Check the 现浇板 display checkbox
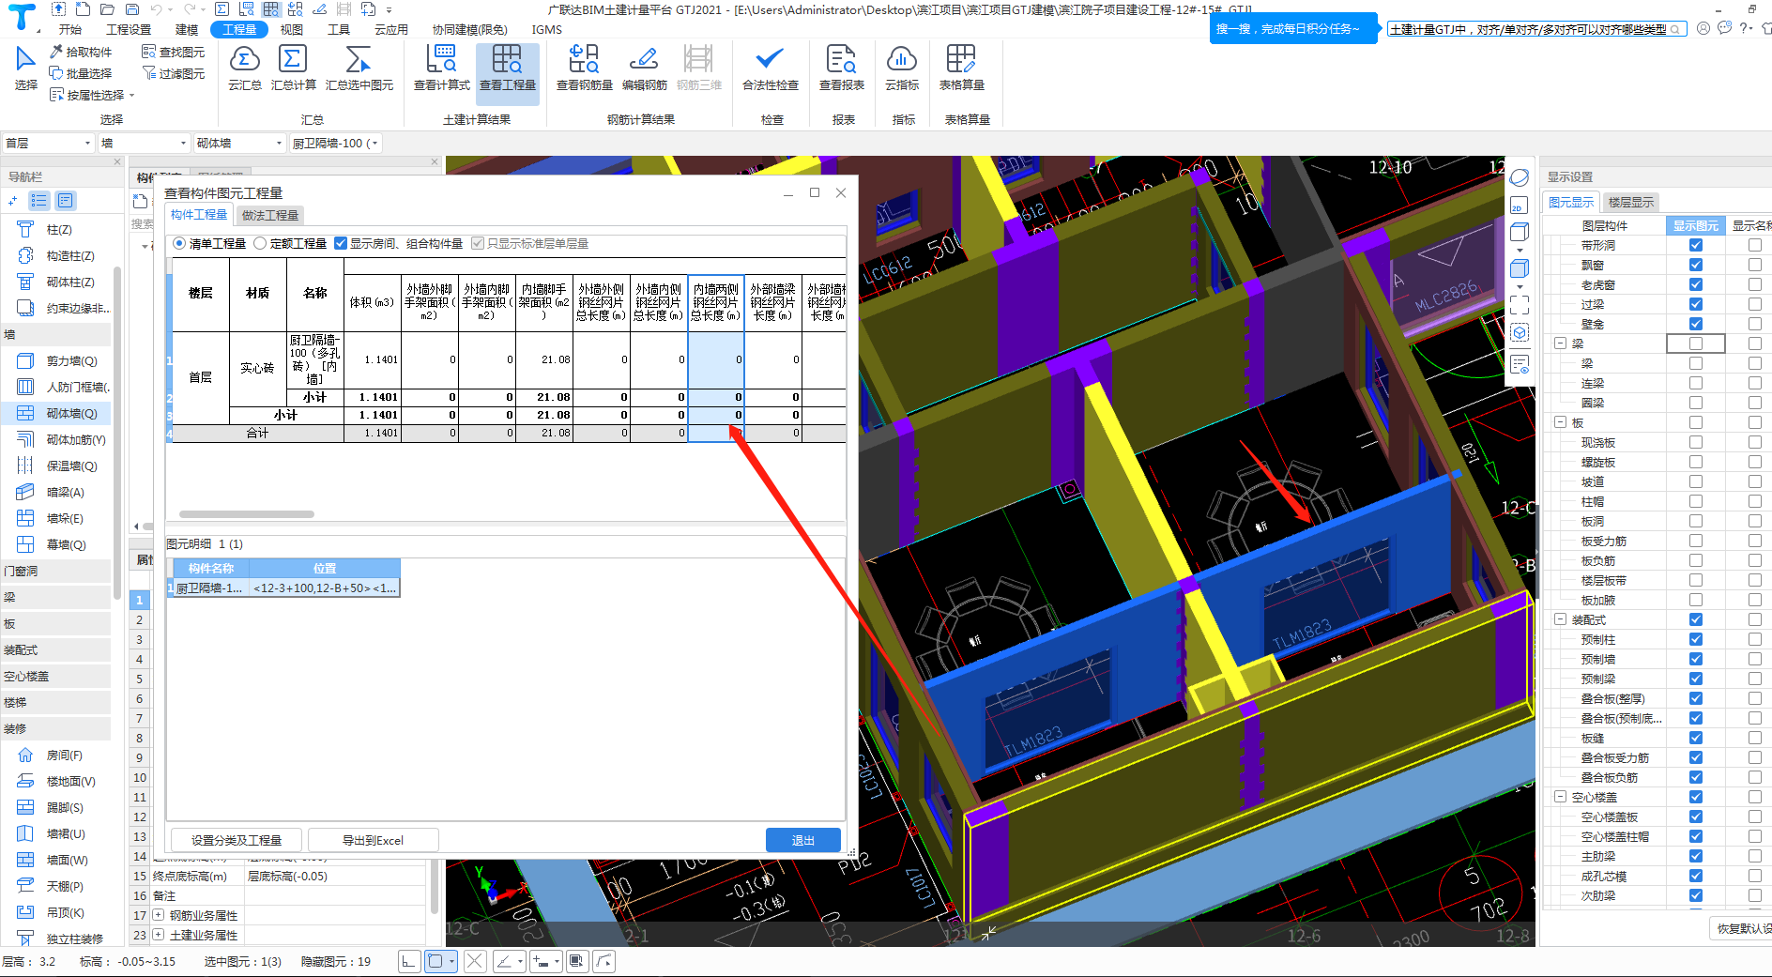The image size is (1772, 977). (1695, 442)
